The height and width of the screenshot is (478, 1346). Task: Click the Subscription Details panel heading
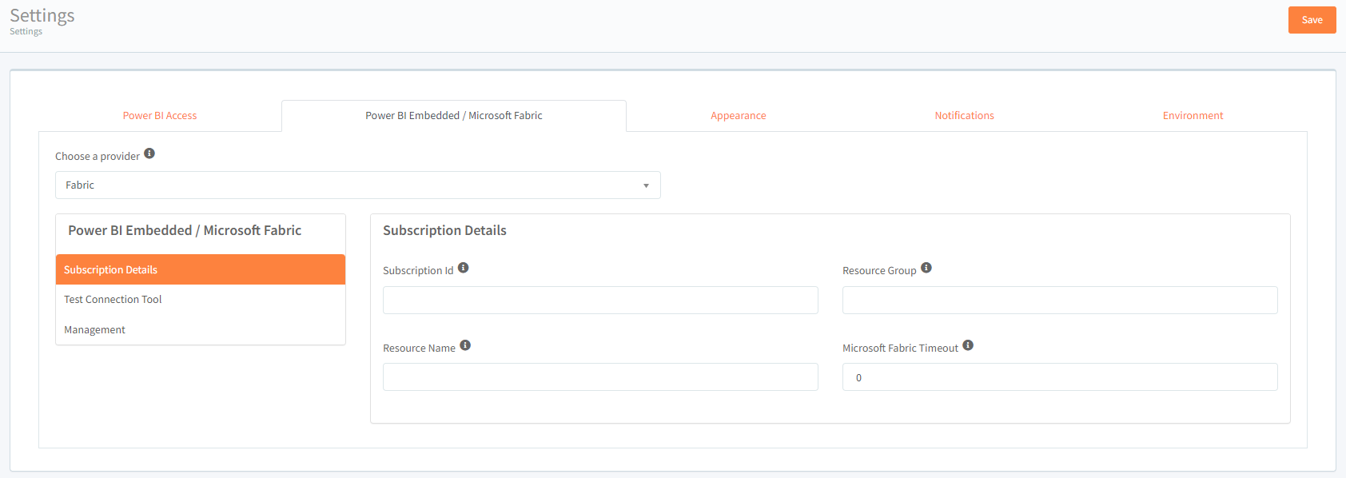[x=444, y=230]
